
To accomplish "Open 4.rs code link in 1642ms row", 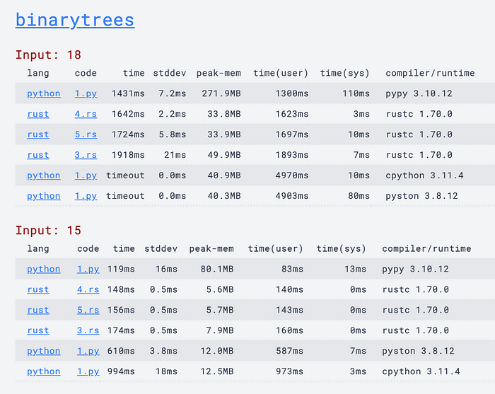I will pos(86,114).
